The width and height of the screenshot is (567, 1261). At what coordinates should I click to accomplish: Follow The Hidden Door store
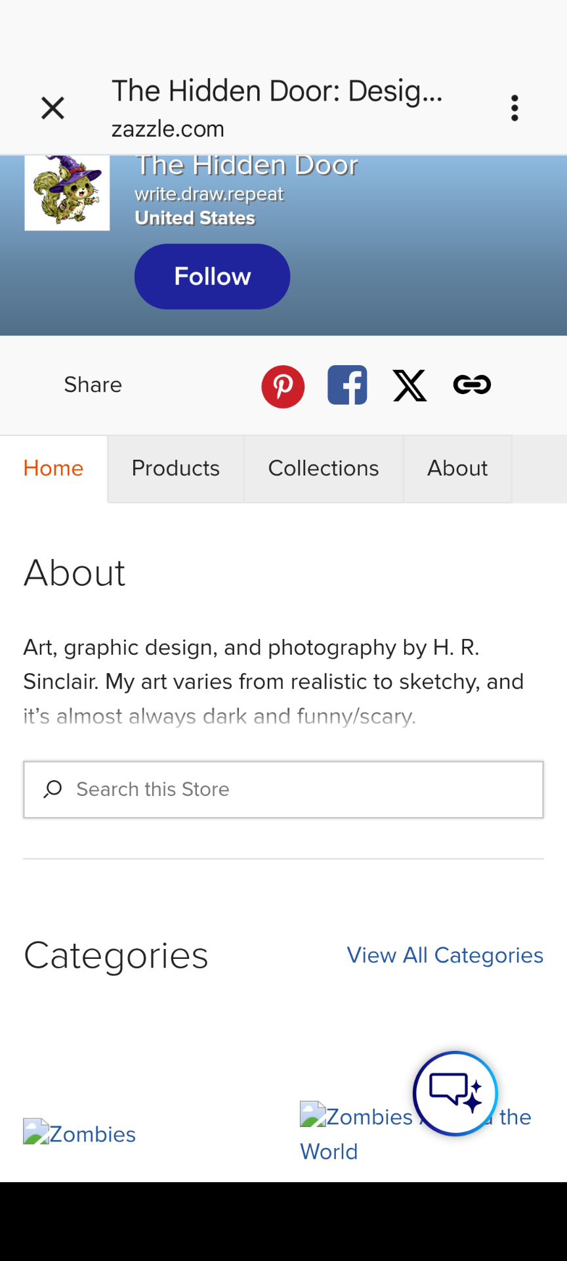[212, 277]
